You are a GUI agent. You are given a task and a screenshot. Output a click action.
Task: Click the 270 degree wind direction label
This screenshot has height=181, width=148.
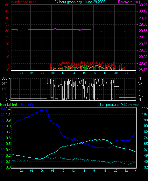pyautogui.click(x=4, y=84)
